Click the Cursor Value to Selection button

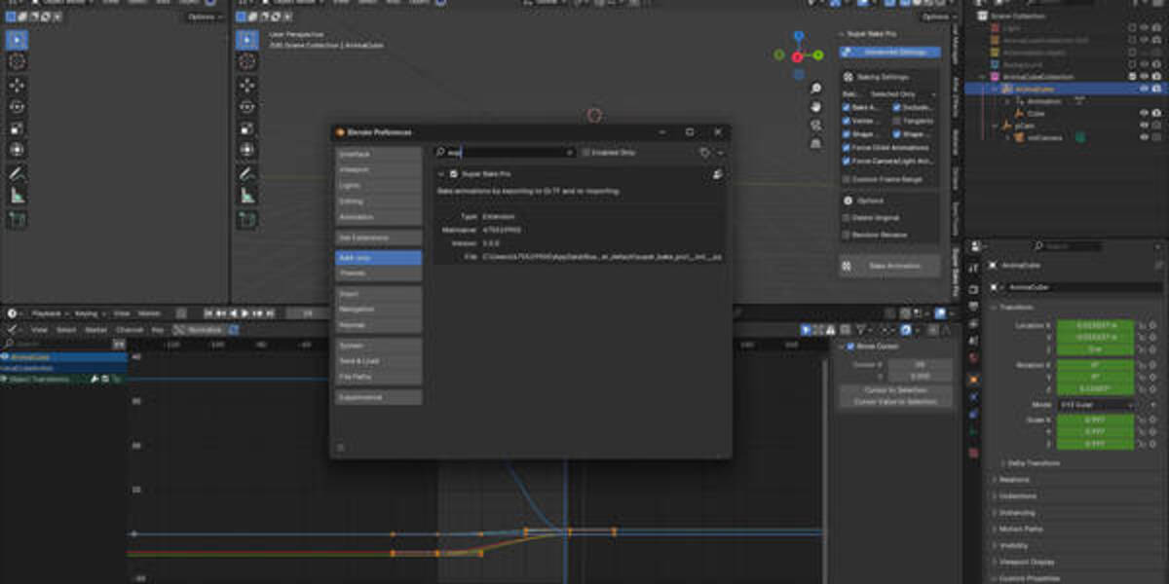tap(895, 401)
